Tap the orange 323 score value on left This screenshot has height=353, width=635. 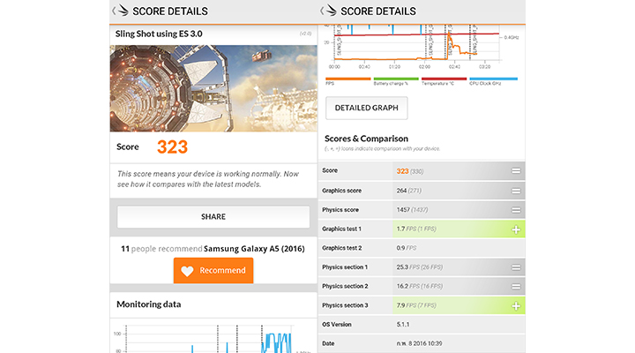click(x=172, y=146)
